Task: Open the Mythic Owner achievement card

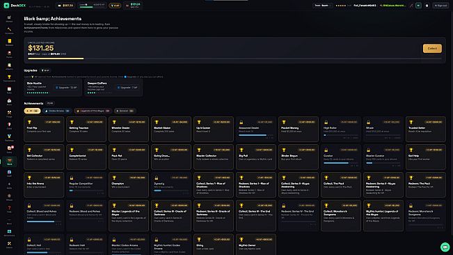Action: pyautogui.click(x=256, y=245)
